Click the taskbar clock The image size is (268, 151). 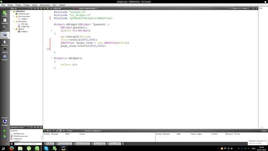(261, 148)
